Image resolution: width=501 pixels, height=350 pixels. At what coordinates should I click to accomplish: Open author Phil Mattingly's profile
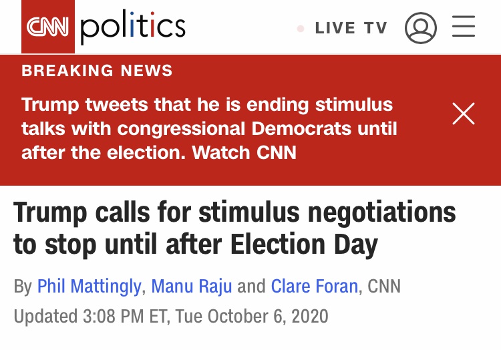click(90, 286)
